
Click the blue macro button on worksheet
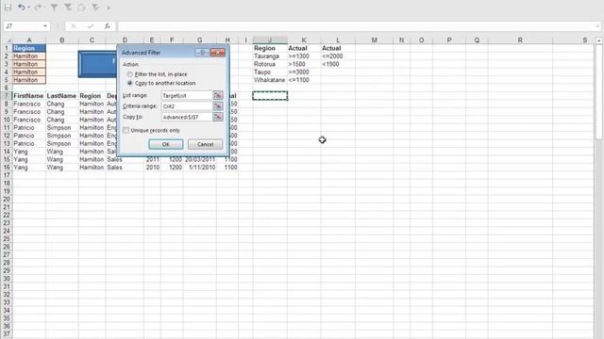click(98, 64)
